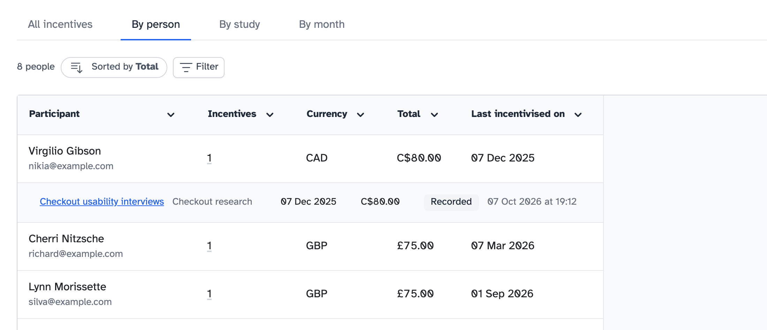Click the filter lines icon
The height and width of the screenshot is (330, 767).
(x=186, y=67)
